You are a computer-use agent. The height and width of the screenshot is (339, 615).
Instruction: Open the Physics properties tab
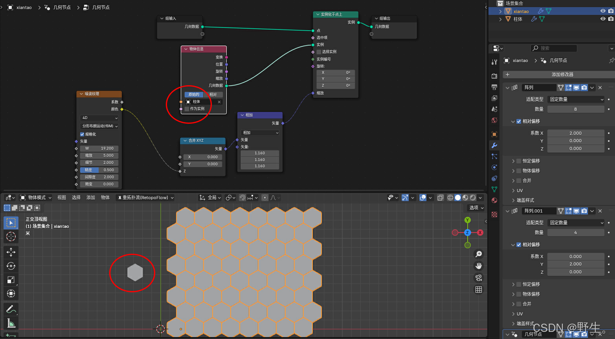point(494,167)
